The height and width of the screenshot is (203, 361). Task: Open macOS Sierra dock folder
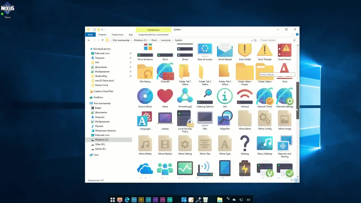(104, 80)
